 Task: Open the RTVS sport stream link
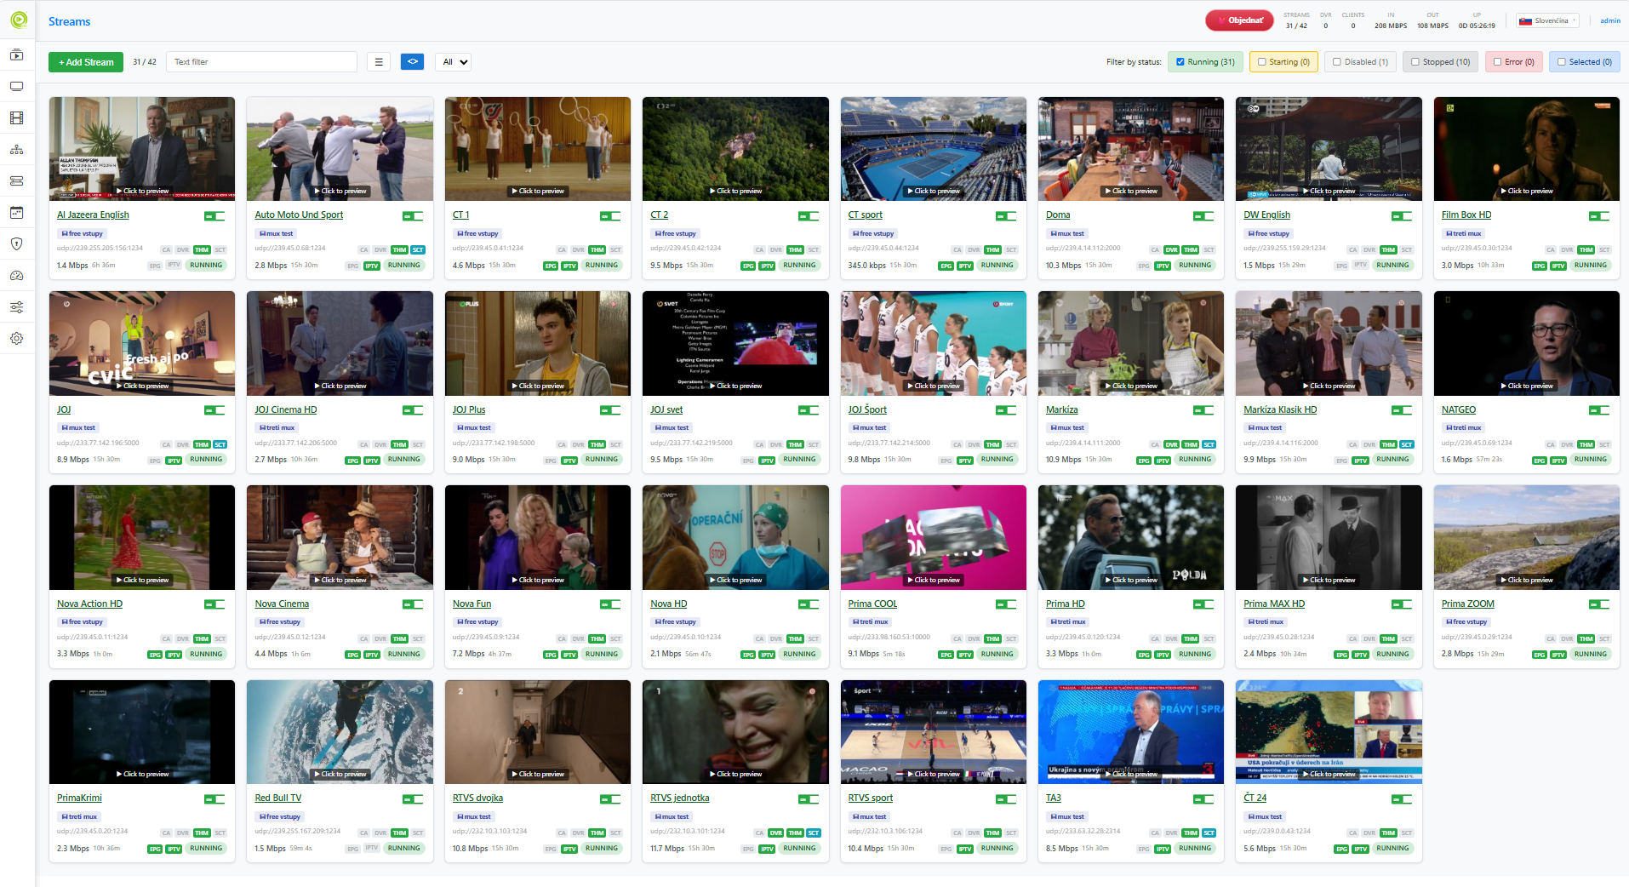click(870, 798)
